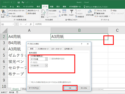Screen dimensions: 125x94
Task: Close the データの入力規則 dialog with X
Action: (x=88, y=44)
